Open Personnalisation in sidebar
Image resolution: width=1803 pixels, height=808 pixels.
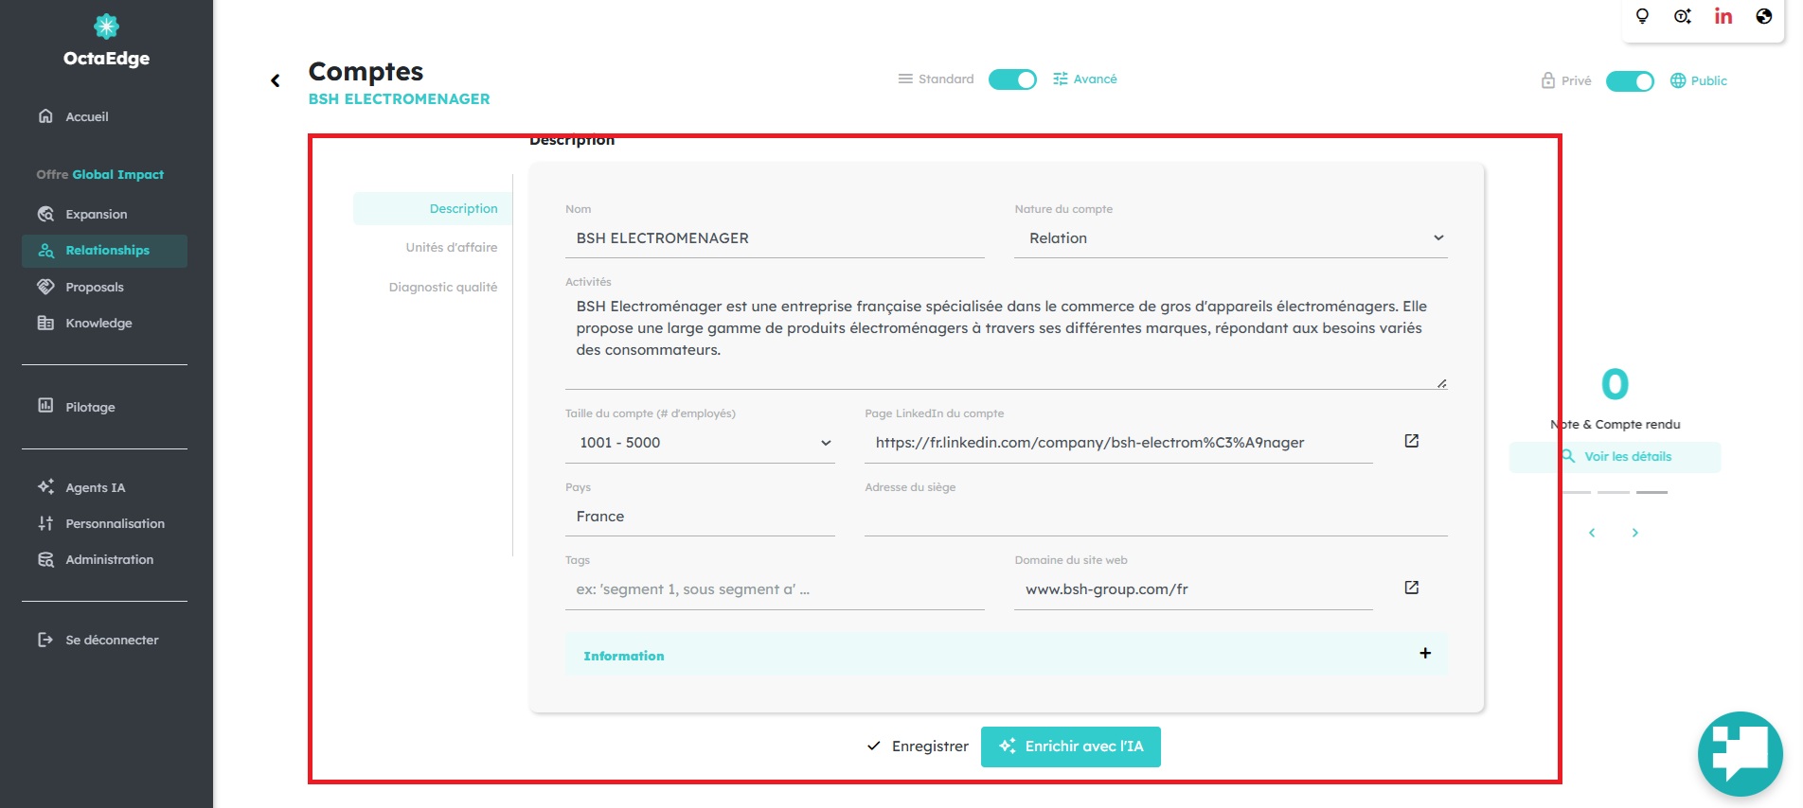coord(104,523)
